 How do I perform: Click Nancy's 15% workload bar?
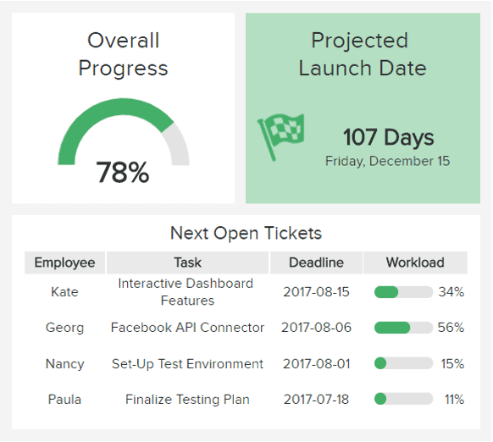pos(403,363)
